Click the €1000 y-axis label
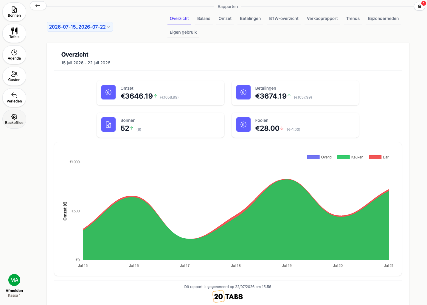The height and width of the screenshot is (305, 427). pos(74,162)
